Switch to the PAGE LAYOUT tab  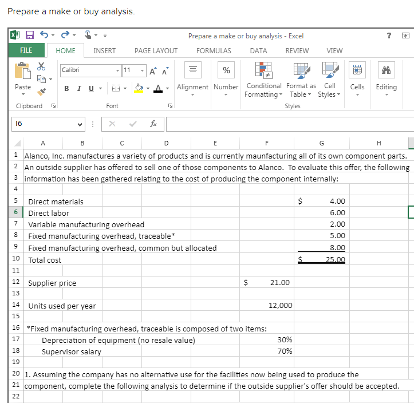pyautogui.click(x=156, y=51)
